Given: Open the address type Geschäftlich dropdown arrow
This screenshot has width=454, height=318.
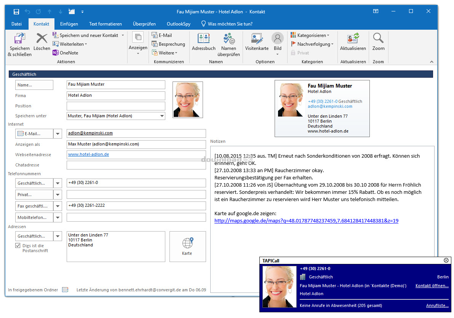Looking at the screenshot, I should 58,236.
